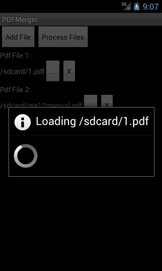Browse for Pdf File 1 via the ... button

pos(53,71)
